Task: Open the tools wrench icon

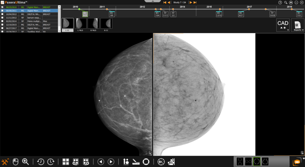Action: pos(5,162)
